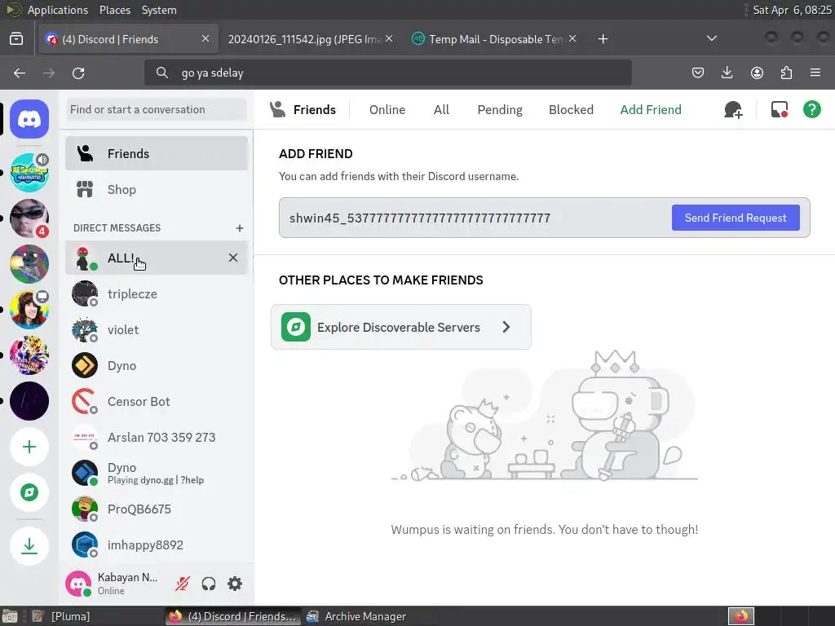Select the Add Friend tab

(x=650, y=110)
